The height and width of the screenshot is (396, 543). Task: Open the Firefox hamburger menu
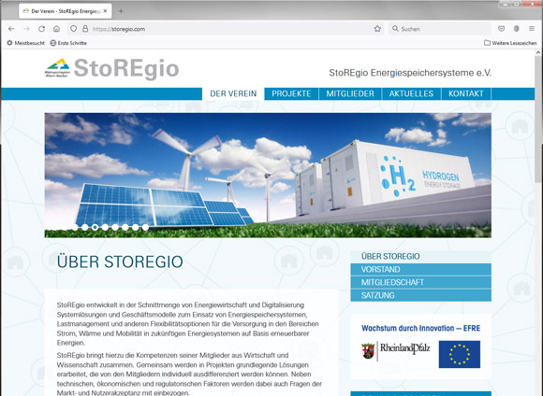[x=532, y=29]
